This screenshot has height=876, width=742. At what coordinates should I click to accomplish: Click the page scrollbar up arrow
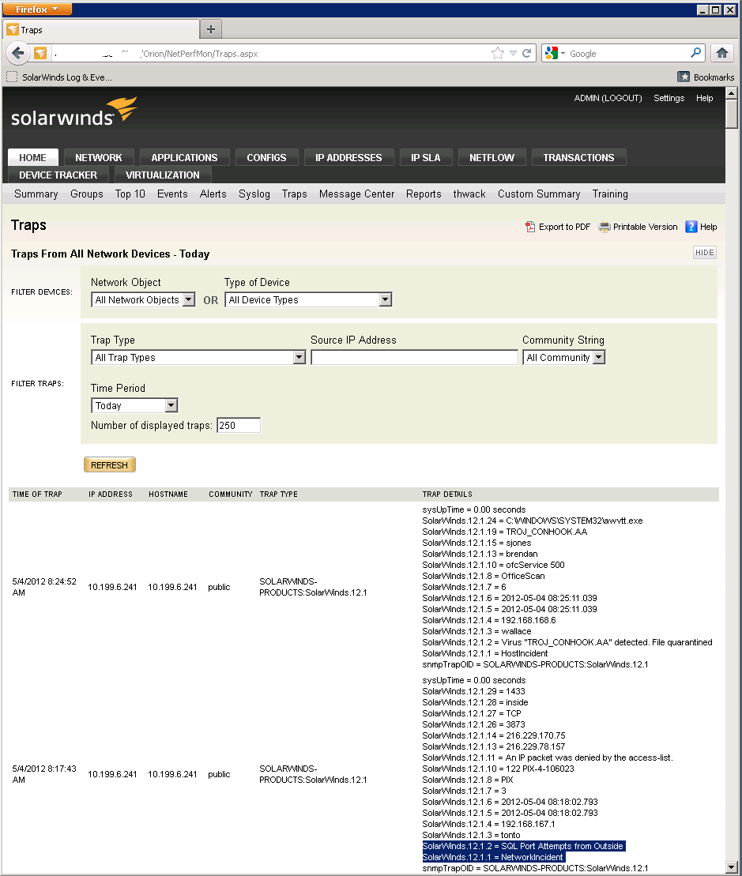[732, 92]
